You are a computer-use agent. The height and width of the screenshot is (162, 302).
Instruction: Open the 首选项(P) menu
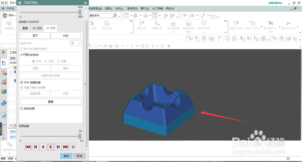point(132,8)
